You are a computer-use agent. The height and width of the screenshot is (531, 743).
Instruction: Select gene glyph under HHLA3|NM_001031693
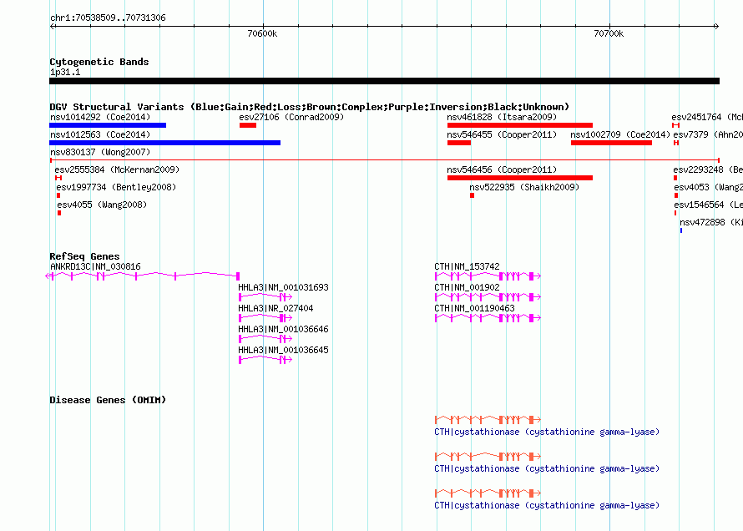pos(265,297)
